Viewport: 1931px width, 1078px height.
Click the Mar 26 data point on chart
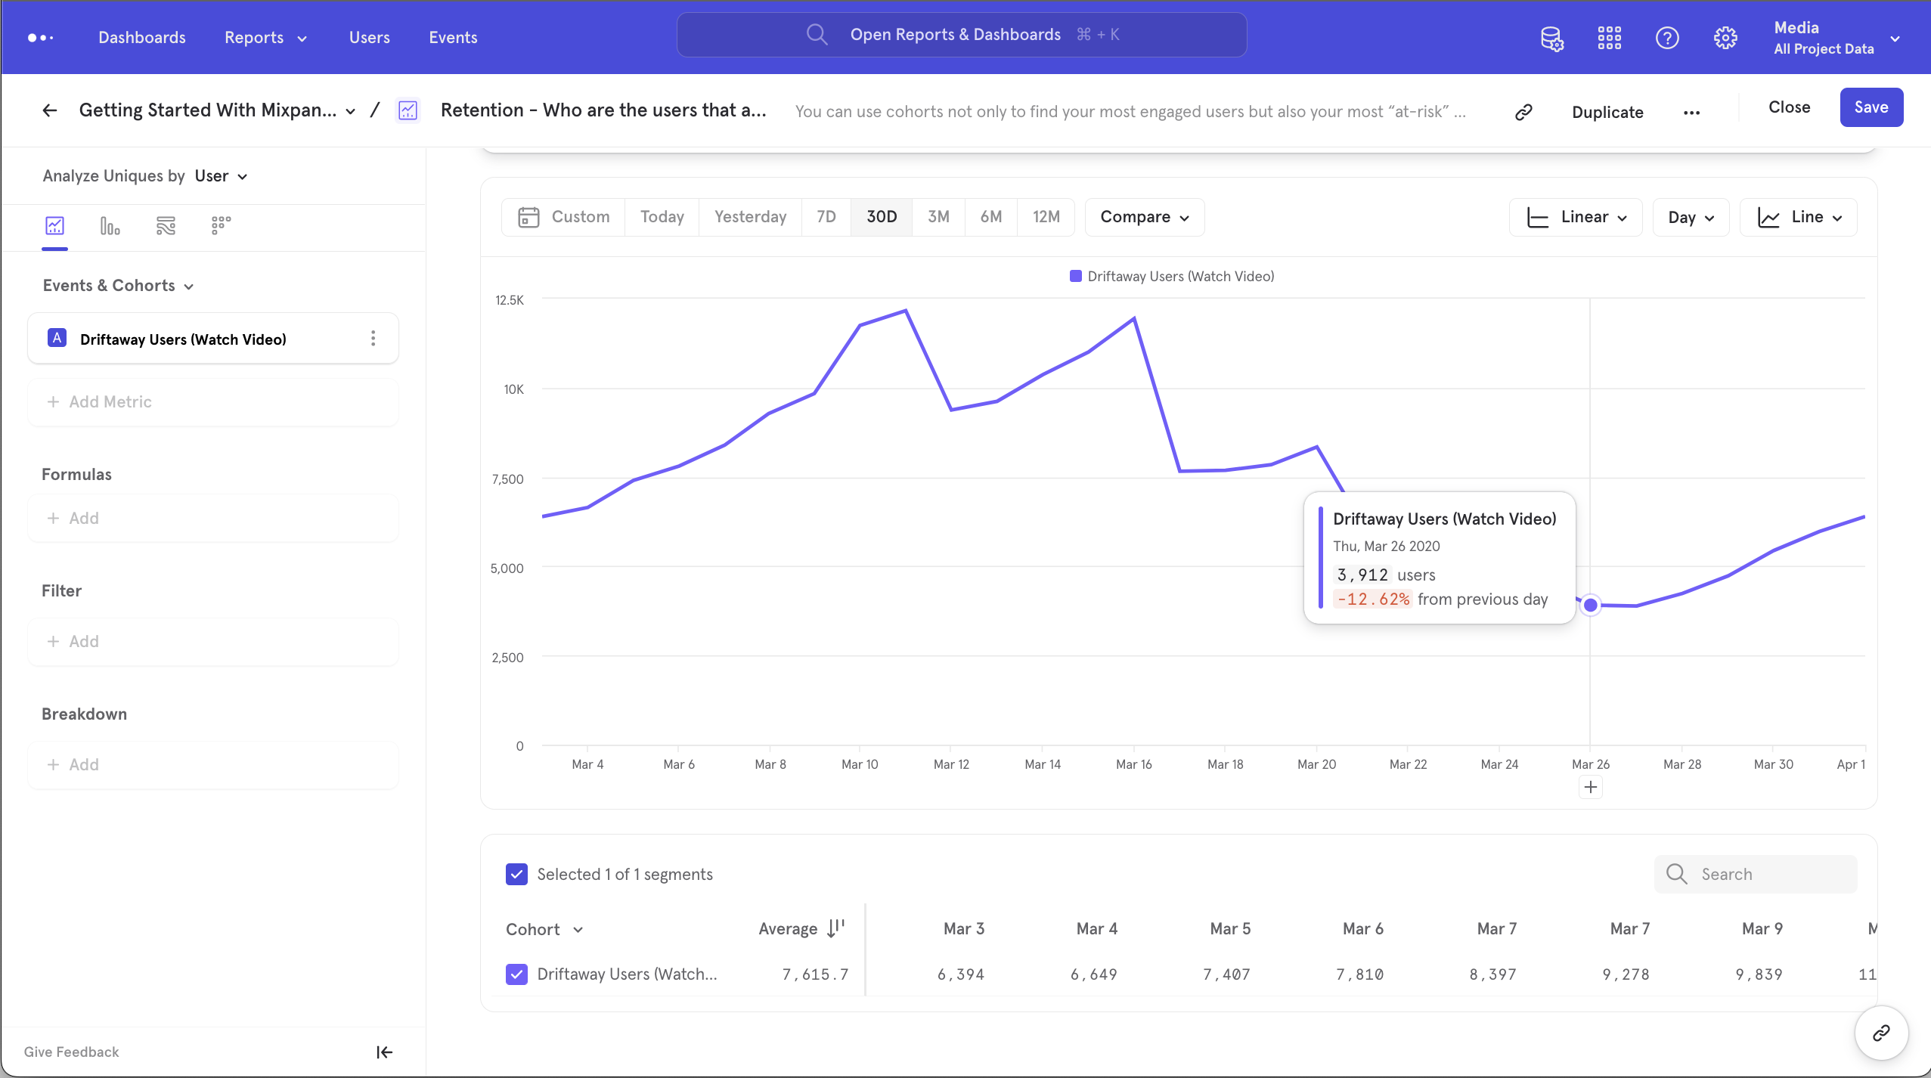pos(1590,605)
